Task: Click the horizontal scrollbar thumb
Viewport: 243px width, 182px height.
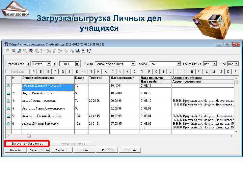Action: tap(29, 136)
